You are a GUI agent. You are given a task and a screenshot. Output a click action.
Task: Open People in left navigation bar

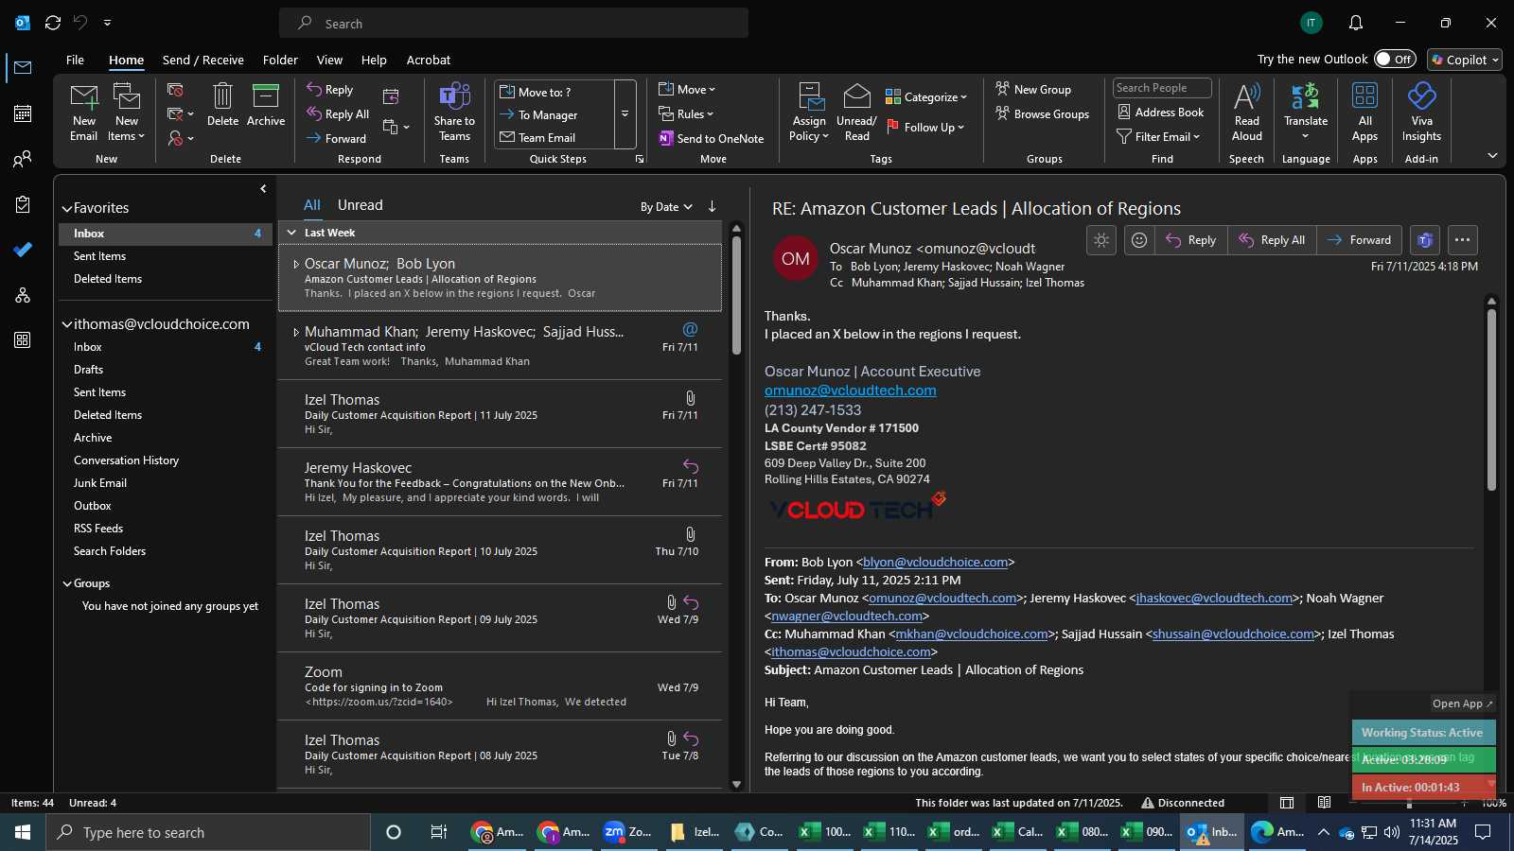tap(23, 159)
